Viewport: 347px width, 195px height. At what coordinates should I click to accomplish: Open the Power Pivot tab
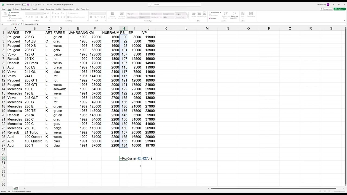[x=85, y=9]
